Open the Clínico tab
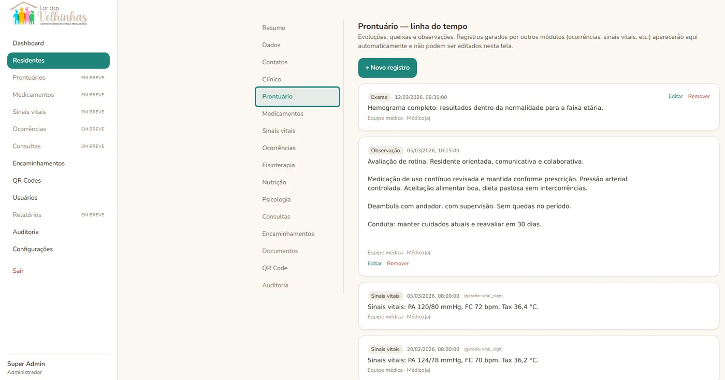 point(297,79)
